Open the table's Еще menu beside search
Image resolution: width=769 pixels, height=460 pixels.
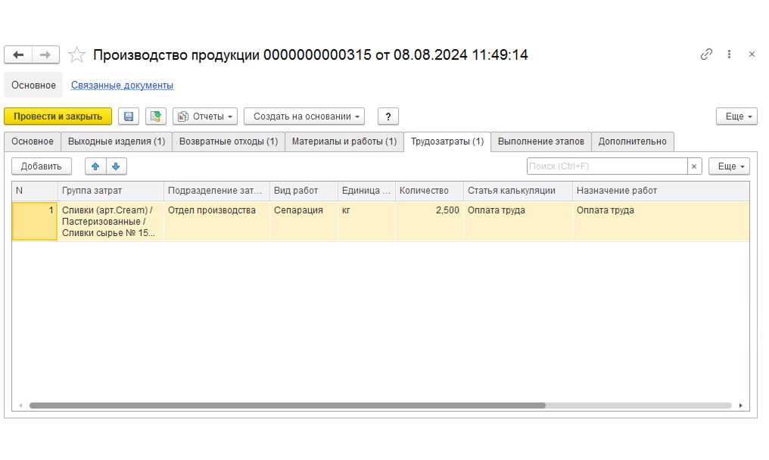point(730,166)
